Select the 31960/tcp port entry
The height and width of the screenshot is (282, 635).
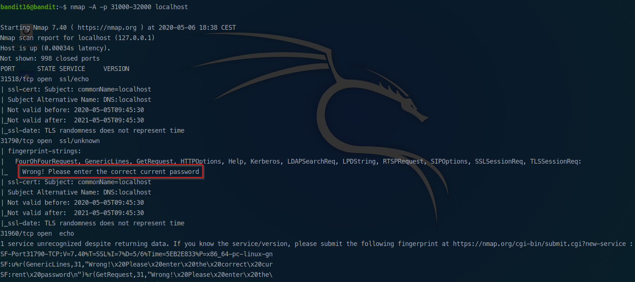coord(17,233)
